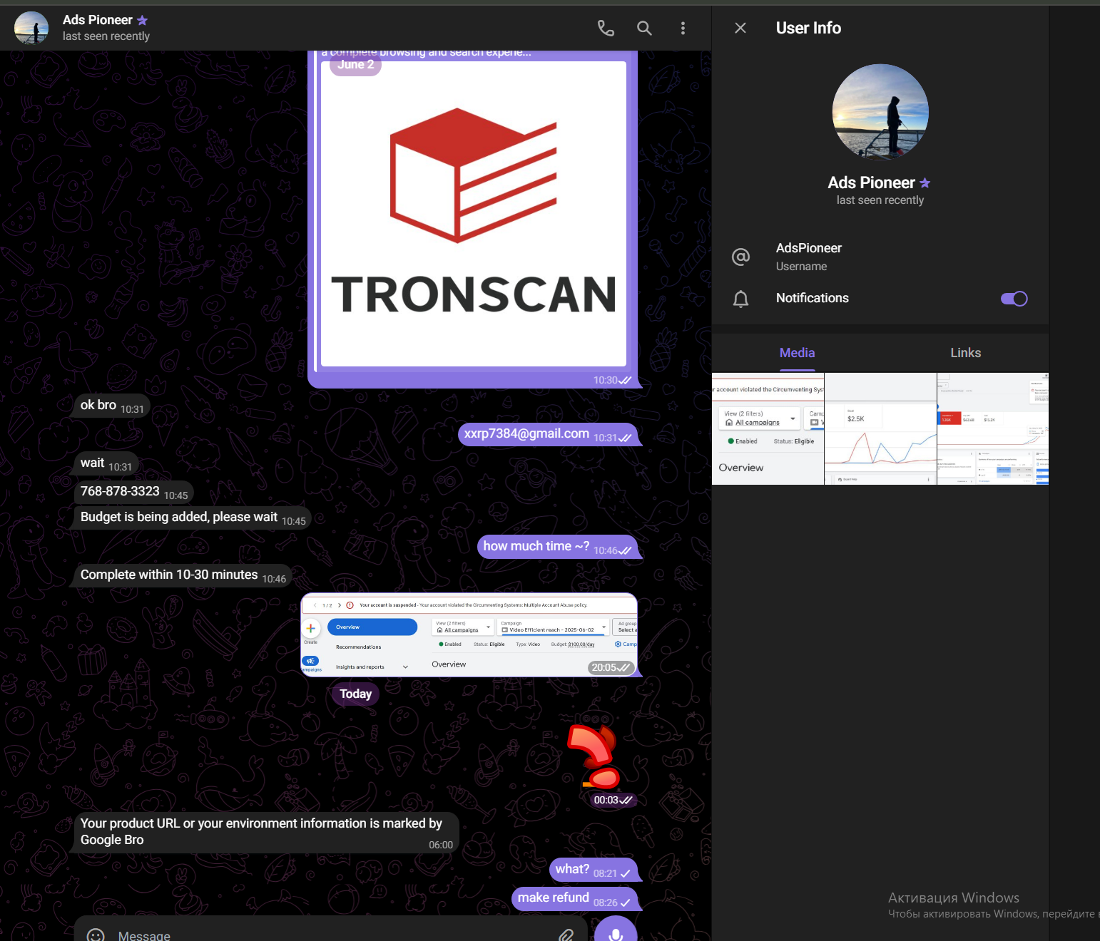Toggle Notifications switch off

[x=1014, y=299]
